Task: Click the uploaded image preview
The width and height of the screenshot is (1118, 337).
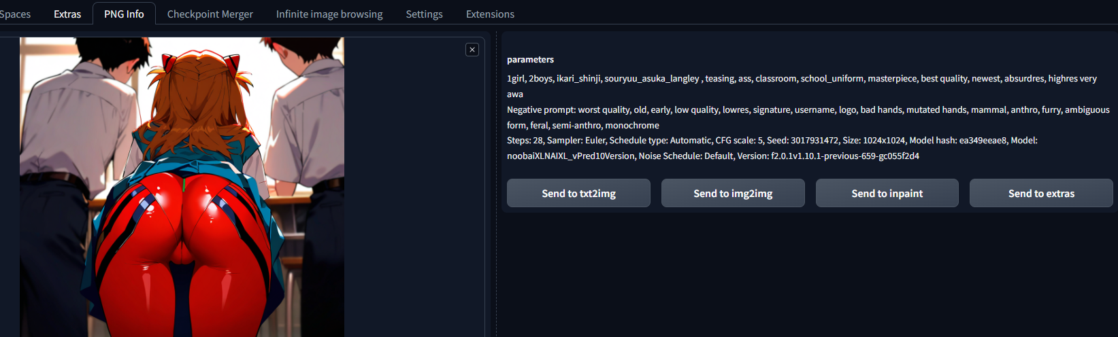Action: coord(182,187)
